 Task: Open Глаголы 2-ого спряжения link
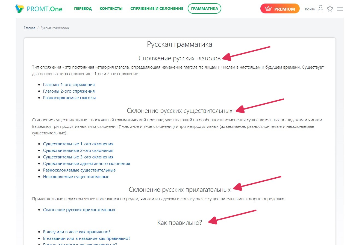[x=69, y=91]
